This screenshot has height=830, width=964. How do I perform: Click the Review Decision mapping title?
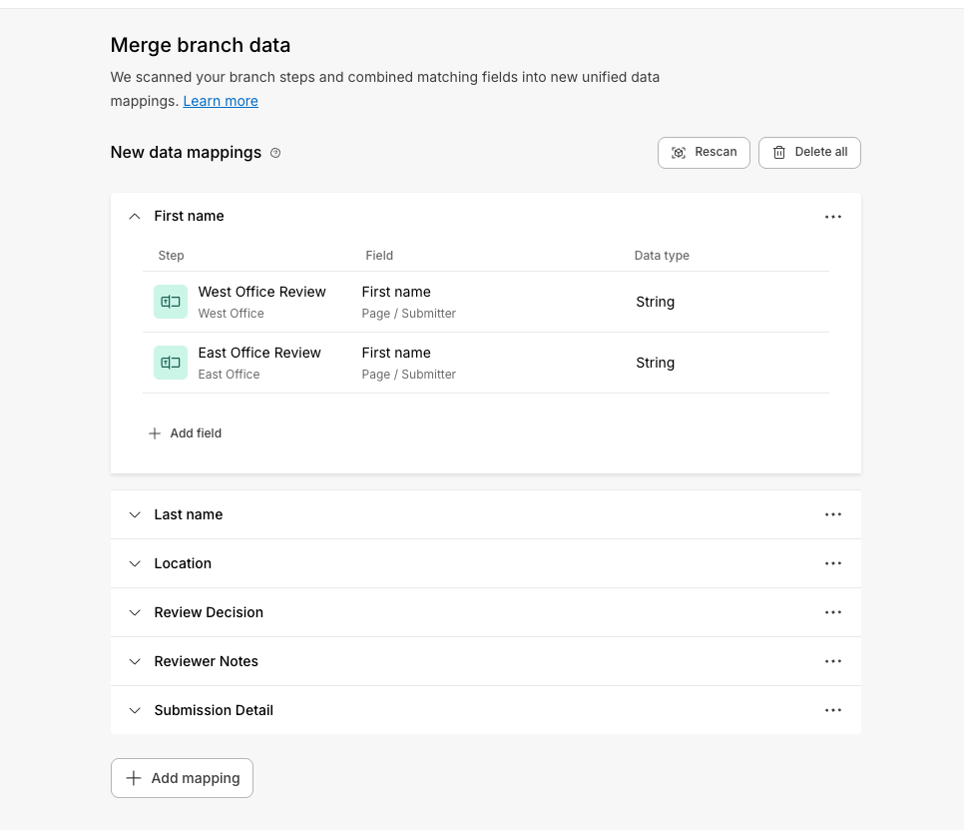209,612
